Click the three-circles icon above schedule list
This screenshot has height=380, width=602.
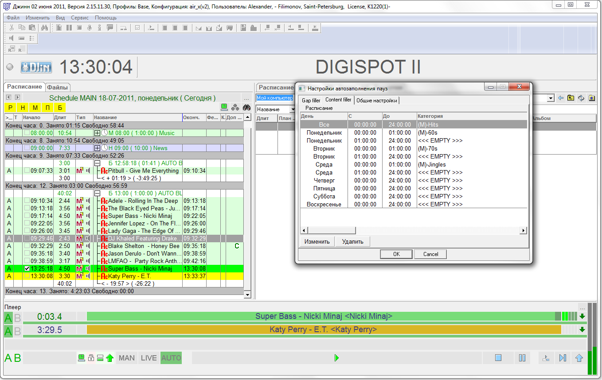(235, 107)
